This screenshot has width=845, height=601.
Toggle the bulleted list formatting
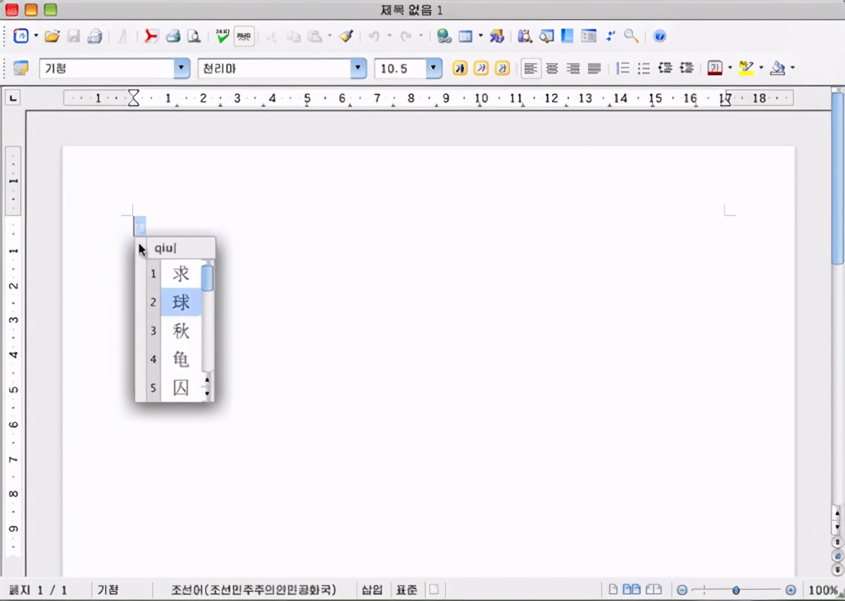(x=644, y=68)
